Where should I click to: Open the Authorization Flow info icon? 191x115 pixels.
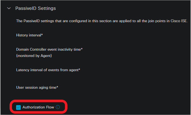[58, 107]
